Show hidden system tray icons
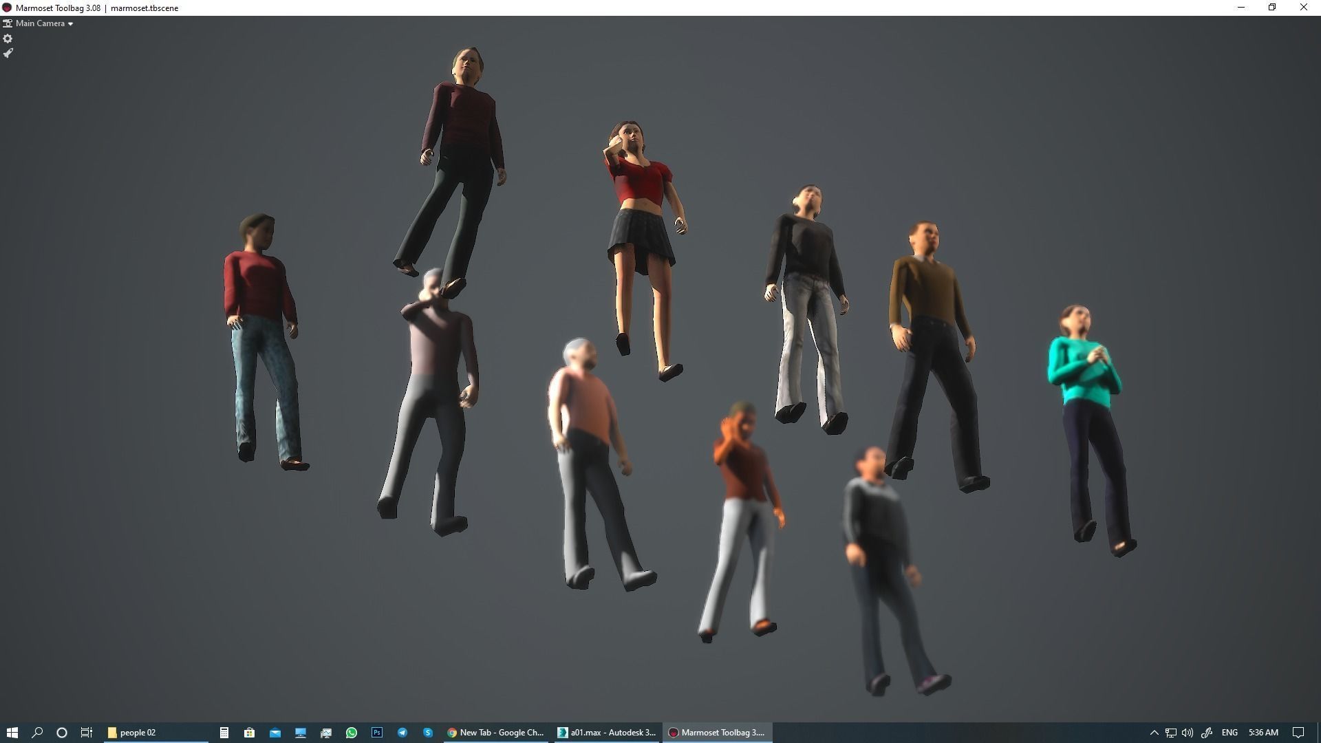The image size is (1321, 743). (1154, 733)
